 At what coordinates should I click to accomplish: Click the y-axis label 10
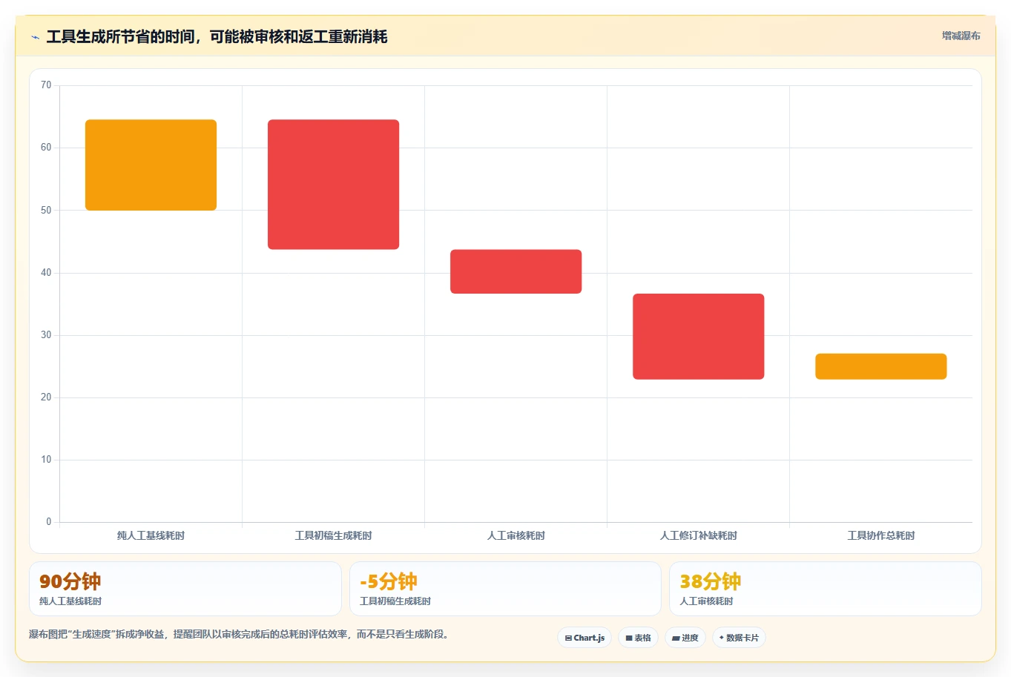coord(46,460)
